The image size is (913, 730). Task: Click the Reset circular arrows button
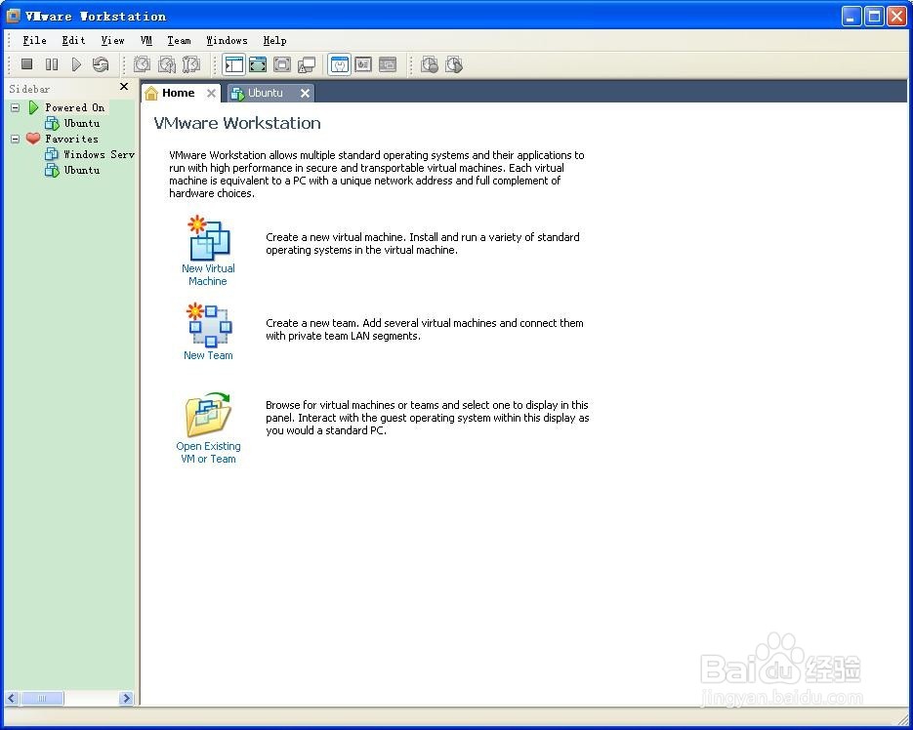[101, 64]
